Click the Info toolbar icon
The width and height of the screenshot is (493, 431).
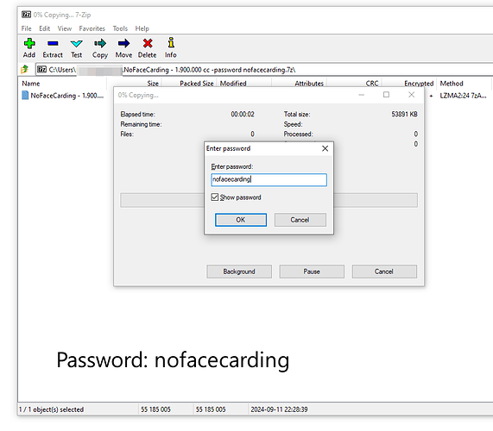coord(171,43)
